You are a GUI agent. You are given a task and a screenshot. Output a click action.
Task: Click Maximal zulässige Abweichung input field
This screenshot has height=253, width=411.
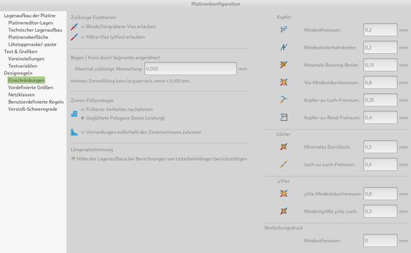(x=190, y=69)
